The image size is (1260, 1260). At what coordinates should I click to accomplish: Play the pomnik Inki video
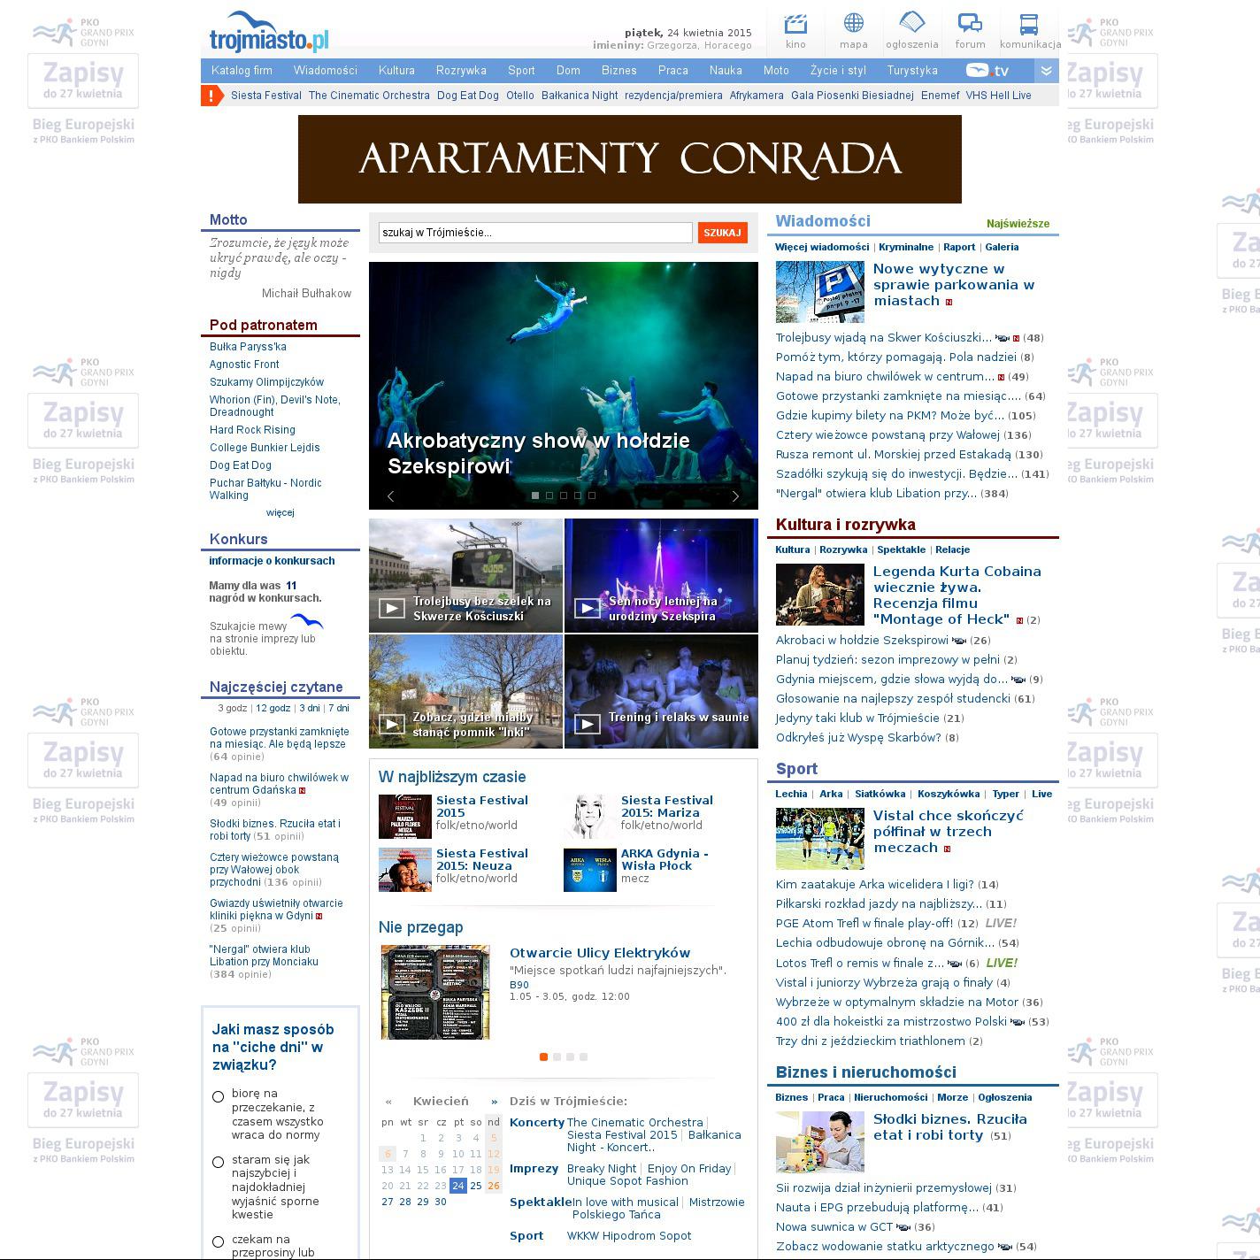coord(391,724)
